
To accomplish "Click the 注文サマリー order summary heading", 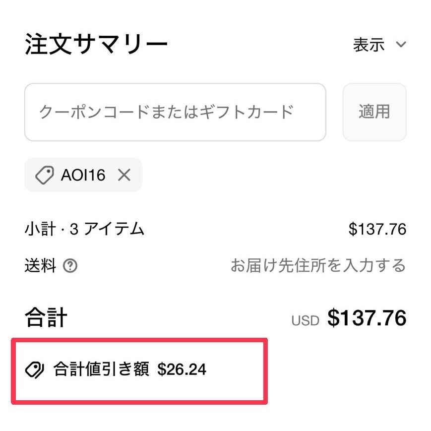I will (x=96, y=44).
